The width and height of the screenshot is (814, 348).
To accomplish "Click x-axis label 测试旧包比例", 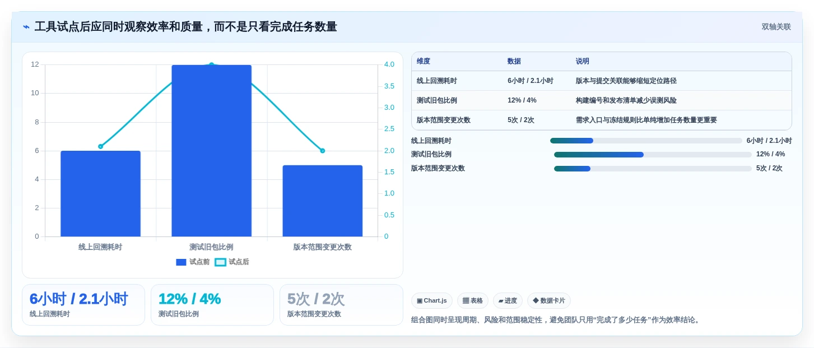I will tap(211, 247).
